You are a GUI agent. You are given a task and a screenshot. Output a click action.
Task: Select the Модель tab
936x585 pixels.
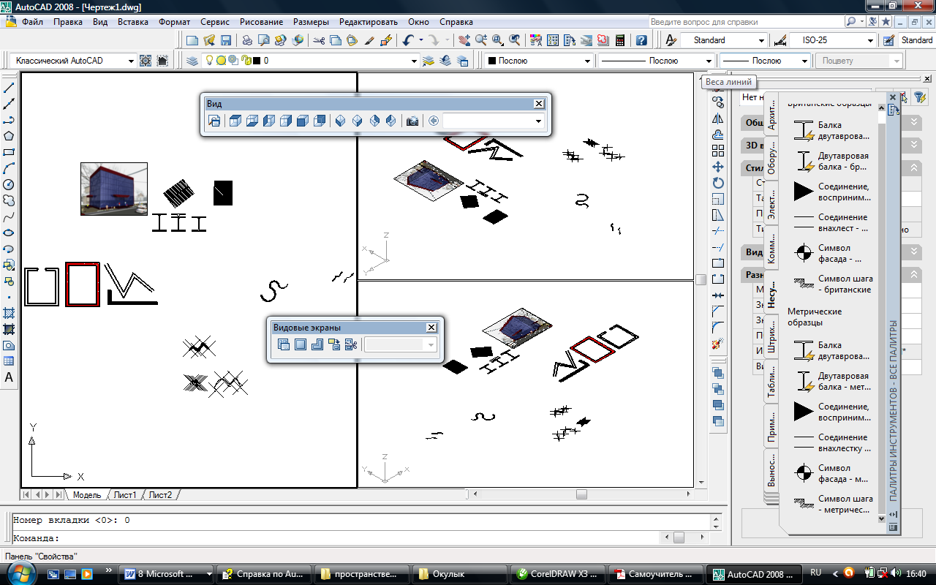click(86, 495)
